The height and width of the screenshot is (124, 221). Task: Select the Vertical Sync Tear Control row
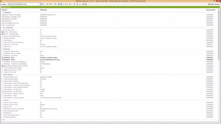coord(109,44)
